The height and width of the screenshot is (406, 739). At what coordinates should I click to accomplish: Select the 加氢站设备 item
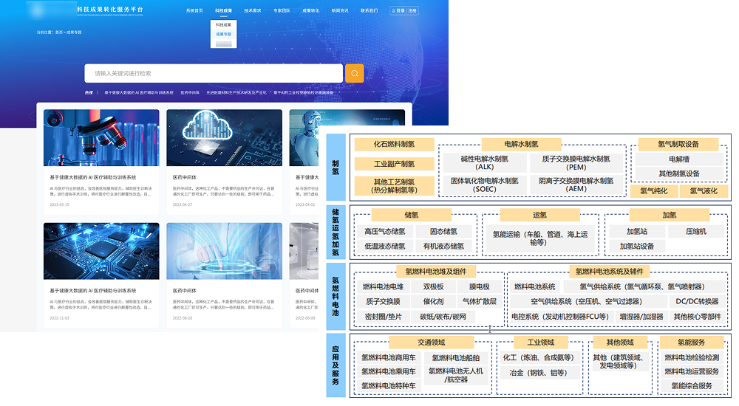637,246
